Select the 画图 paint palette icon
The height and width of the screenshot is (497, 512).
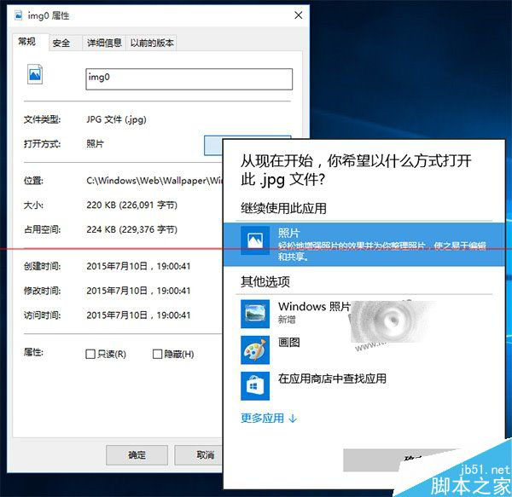coord(255,350)
